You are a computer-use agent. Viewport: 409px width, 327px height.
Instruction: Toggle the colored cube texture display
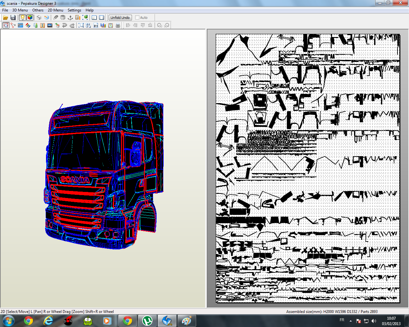click(30, 18)
